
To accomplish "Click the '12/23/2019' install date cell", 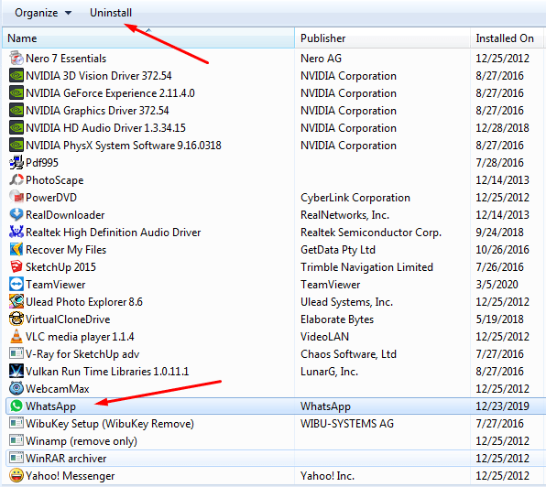I will tap(502, 406).
